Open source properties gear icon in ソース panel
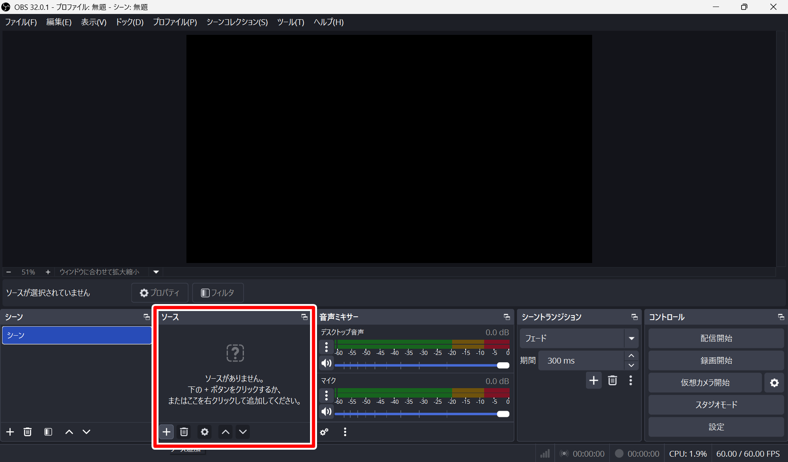This screenshot has height=462, width=788. [x=204, y=432]
